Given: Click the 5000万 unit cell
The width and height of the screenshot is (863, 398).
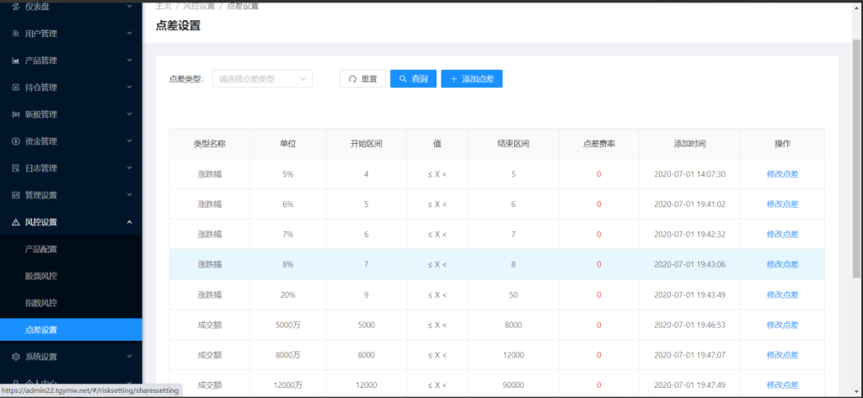Looking at the screenshot, I should coord(288,325).
